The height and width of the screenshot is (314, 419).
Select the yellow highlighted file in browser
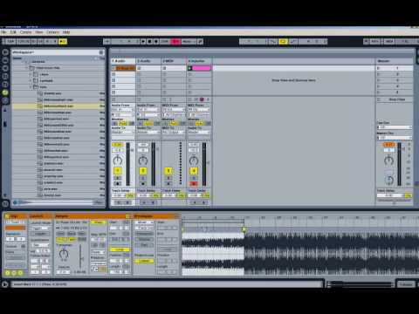(x=58, y=106)
